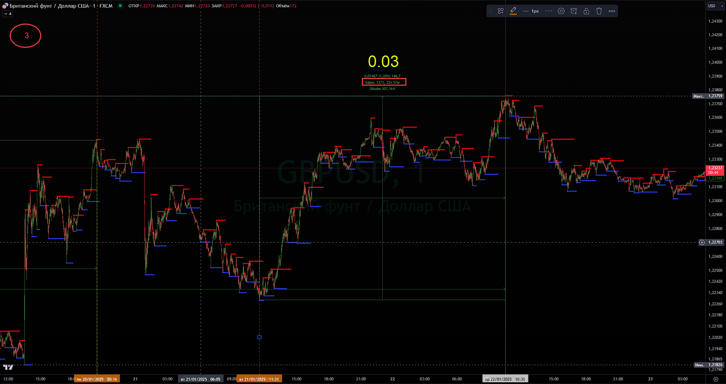Grab the floating toolbar drag handle
This screenshot has height=384, width=726.
(x=490, y=11)
